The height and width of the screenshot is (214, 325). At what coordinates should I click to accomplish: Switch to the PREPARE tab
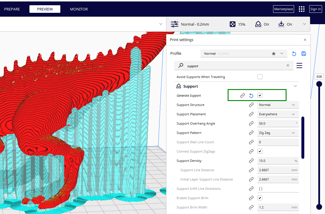coord(12,9)
